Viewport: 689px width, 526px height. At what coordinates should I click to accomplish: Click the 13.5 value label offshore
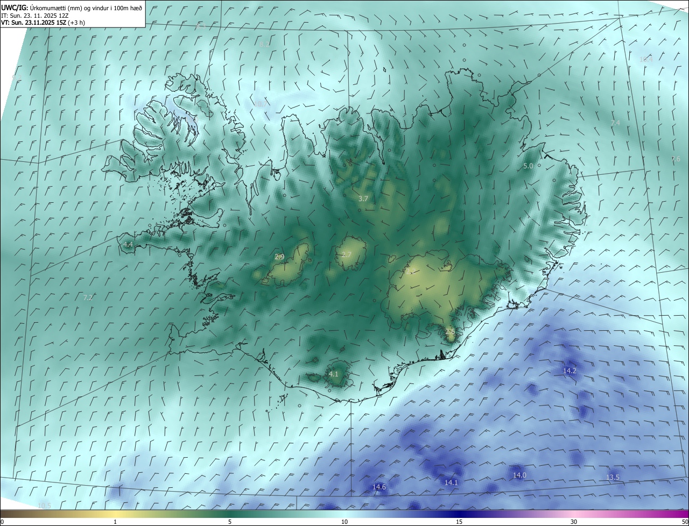pyautogui.click(x=613, y=478)
